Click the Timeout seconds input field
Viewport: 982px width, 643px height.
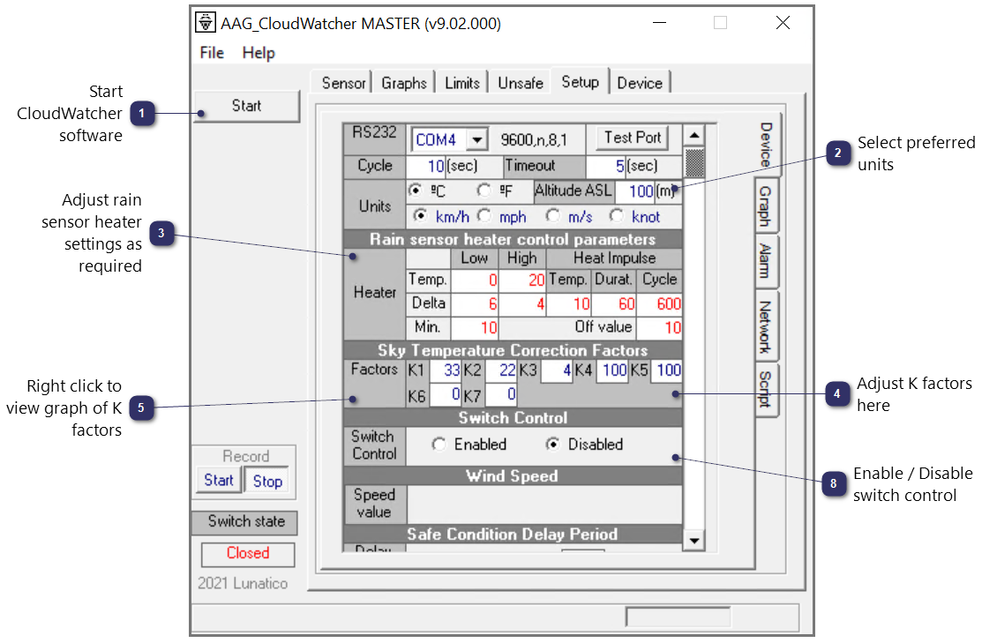[605, 167]
